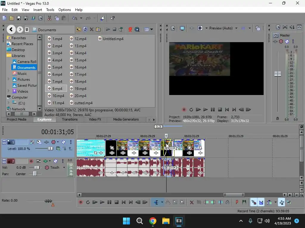Open the File menu
This screenshot has width=305, height=228.
[5, 10]
